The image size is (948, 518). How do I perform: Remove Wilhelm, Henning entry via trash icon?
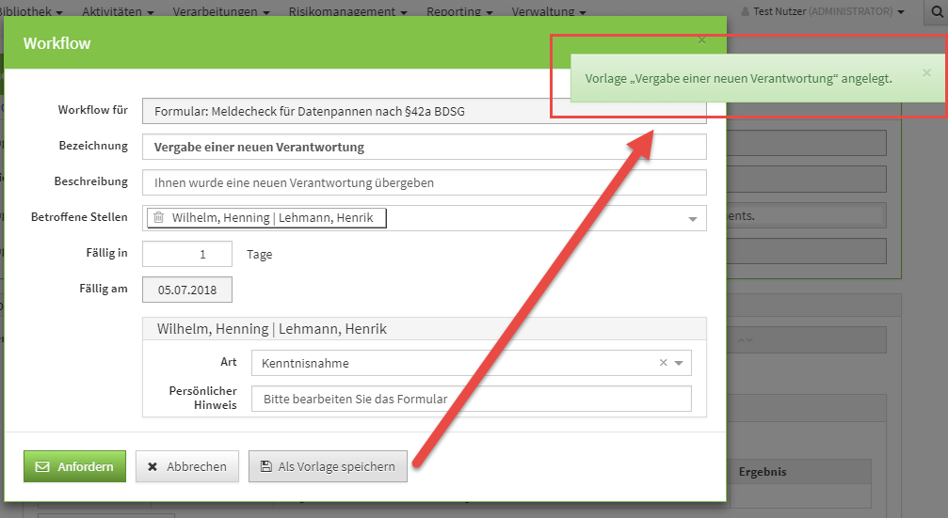158,218
